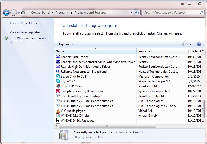Click the SmartFTP Client icon
The width and height of the screenshot is (207, 144).
pyautogui.click(x=58, y=86)
